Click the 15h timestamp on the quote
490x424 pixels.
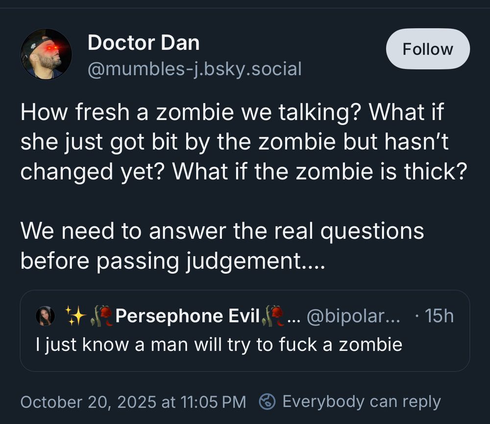tap(441, 316)
